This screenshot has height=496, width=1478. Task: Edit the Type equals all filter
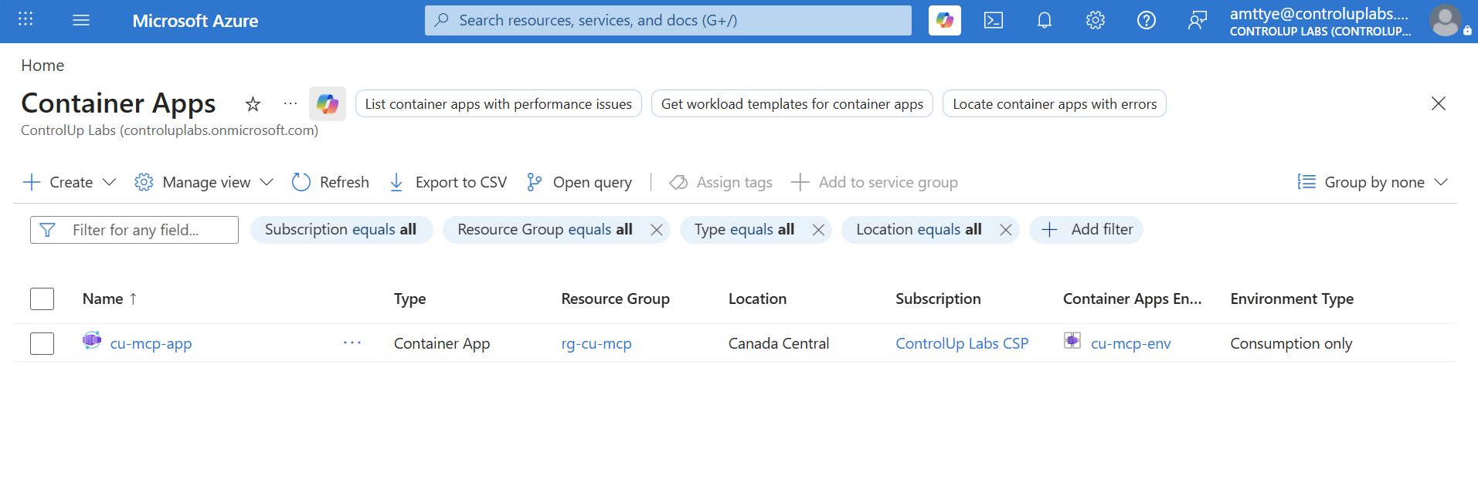click(744, 230)
